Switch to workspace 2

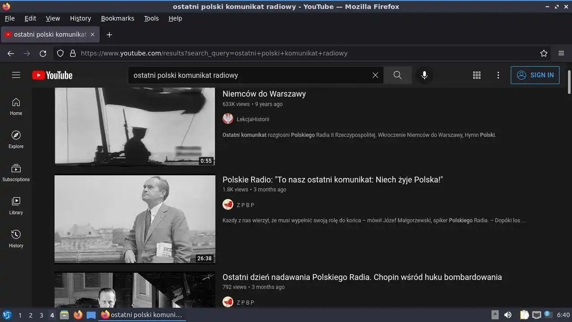point(30,315)
